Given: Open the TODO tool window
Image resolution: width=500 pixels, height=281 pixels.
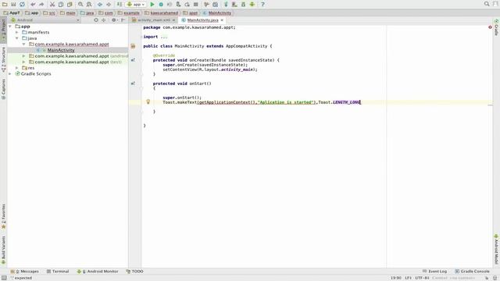Looking at the screenshot, I should [x=134, y=271].
